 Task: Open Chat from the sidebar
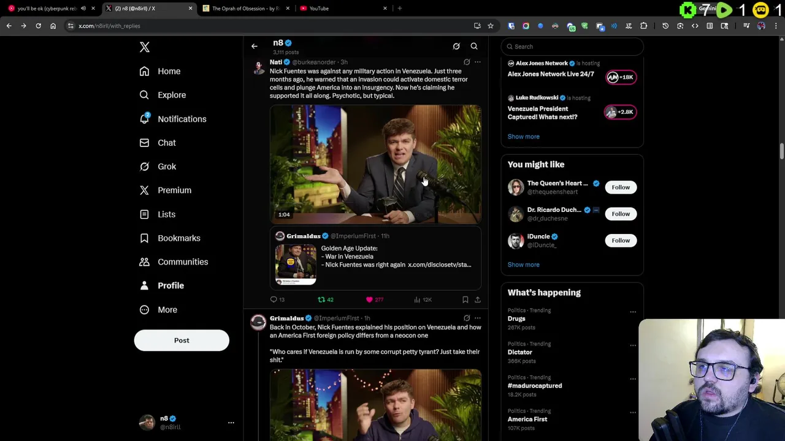point(158,143)
